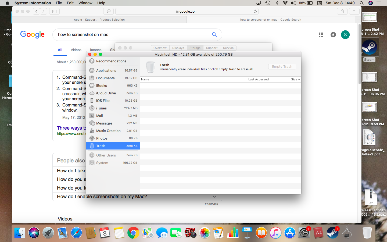Add a new Safari tab

point(358,20)
